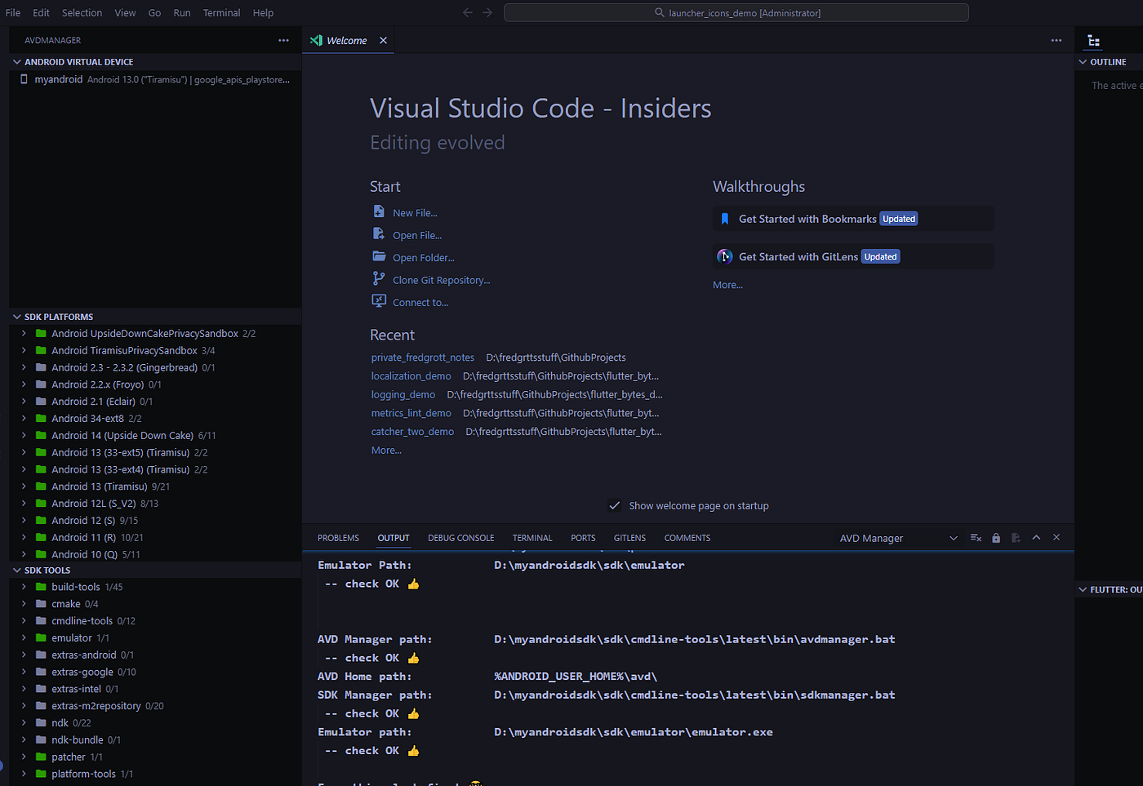Click the GitLens walkthrough icon
The image size is (1143, 786).
coord(724,256)
